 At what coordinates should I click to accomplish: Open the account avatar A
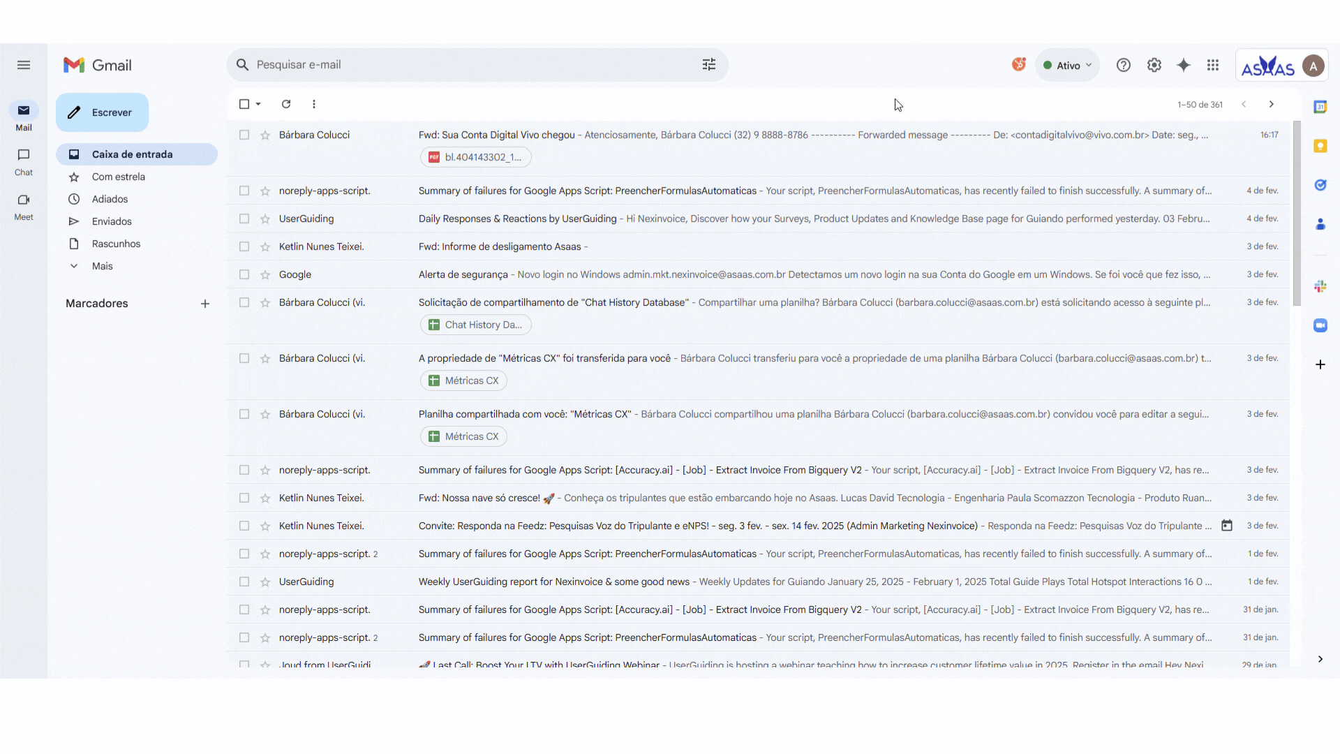[1313, 66]
